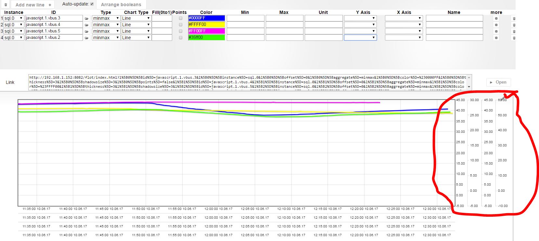
Task: Delete line 2 using its trash icon
Action: (514, 25)
